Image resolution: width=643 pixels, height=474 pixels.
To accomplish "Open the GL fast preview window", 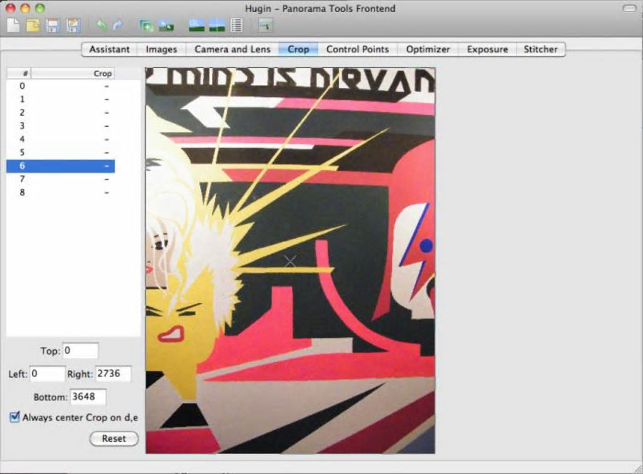I will click(x=197, y=25).
